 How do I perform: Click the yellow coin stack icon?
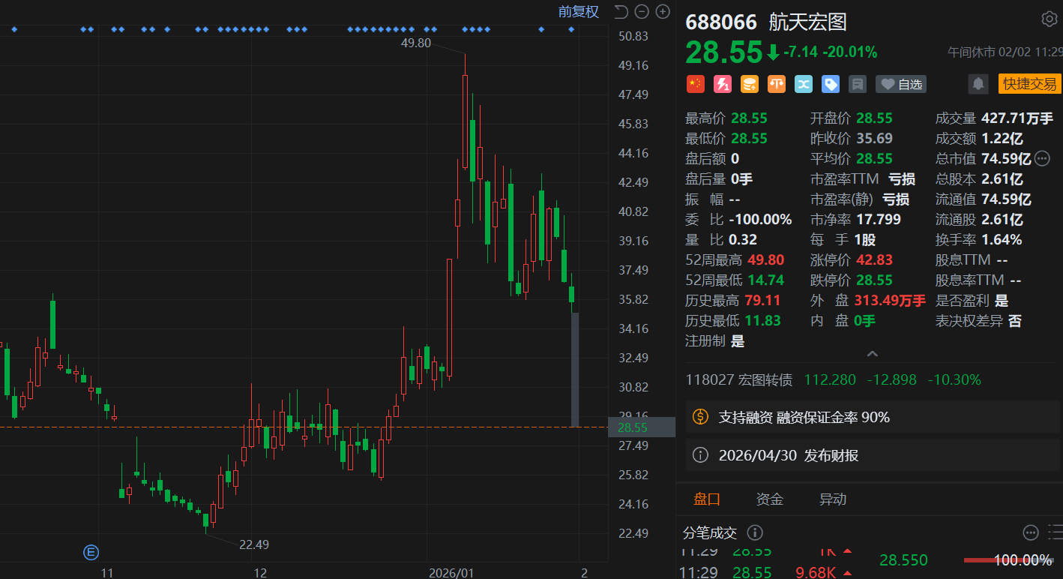[750, 84]
